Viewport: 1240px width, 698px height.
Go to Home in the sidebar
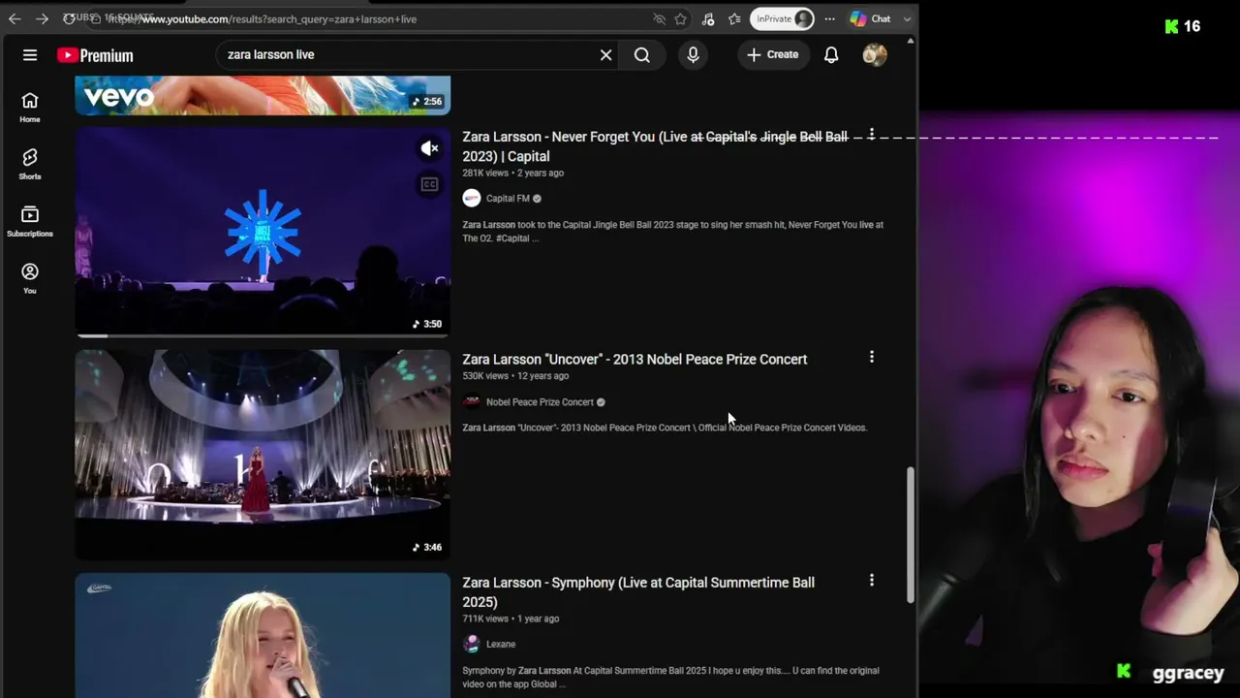coord(30,108)
